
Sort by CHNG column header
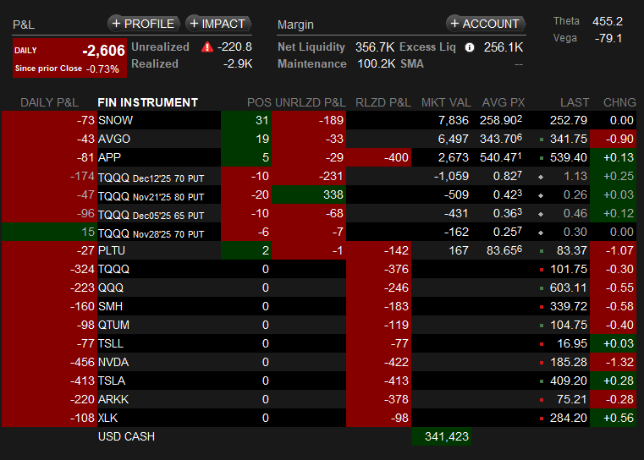619,102
